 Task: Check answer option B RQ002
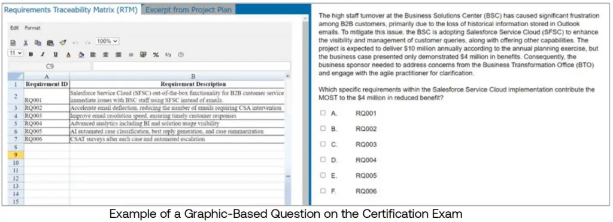[323, 128]
